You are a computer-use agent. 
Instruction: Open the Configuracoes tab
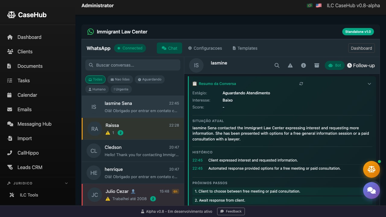[x=205, y=48]
